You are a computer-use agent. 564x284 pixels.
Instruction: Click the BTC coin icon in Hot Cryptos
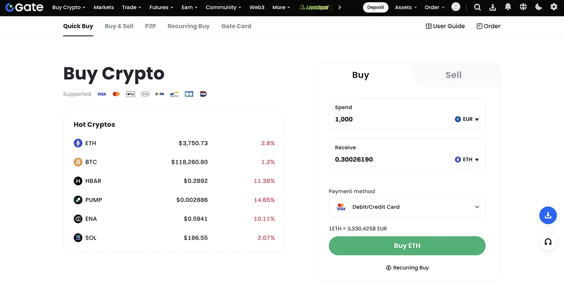coord(78,162)
